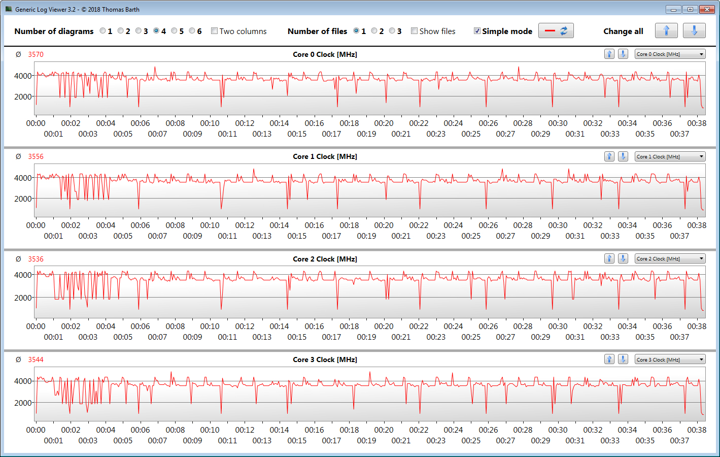
Task: Click the down arrow for Core 1 Clock
Action: tap(623, 156)
